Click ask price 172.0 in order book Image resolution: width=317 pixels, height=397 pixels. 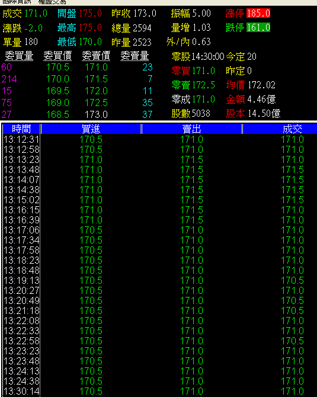click(96, 91)
